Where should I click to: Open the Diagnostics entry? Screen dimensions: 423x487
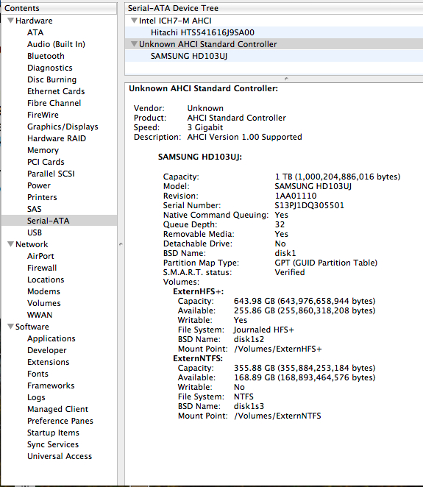[50, 68]
